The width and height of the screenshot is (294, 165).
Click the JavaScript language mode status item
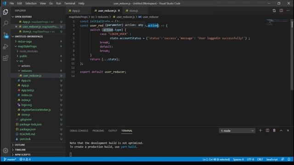click(272, 159)
